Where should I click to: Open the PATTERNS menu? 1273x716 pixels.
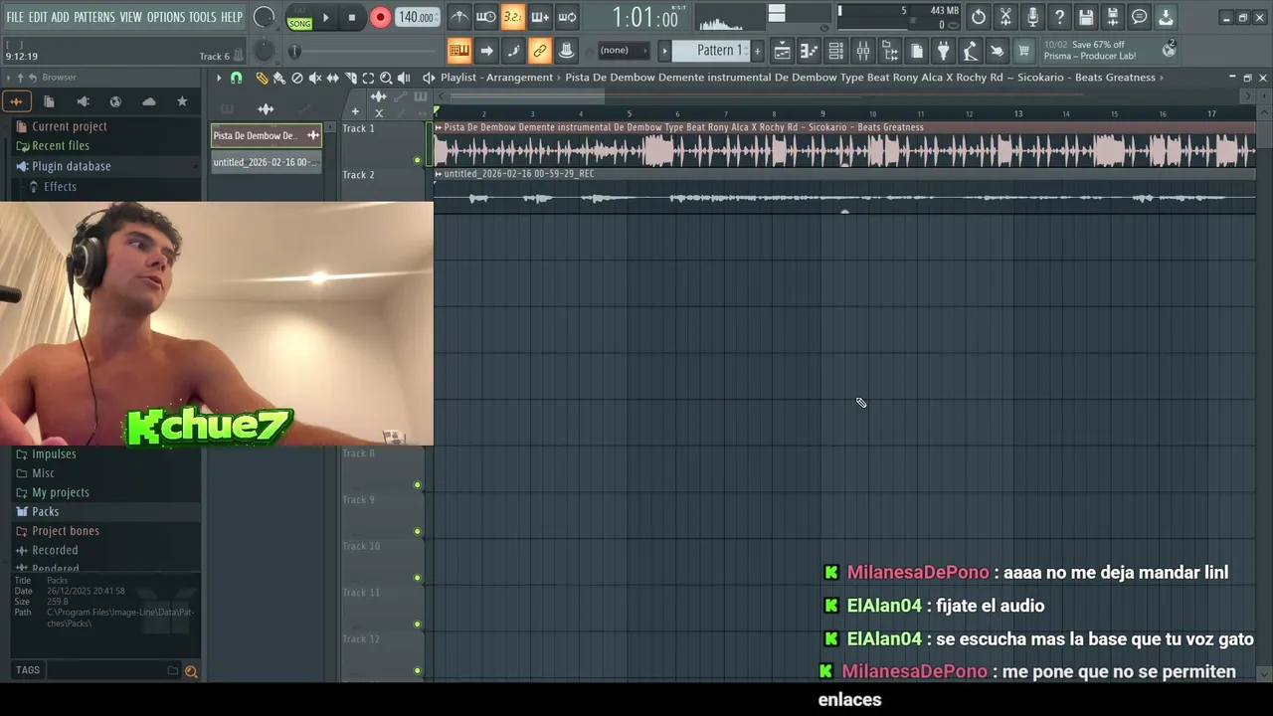[x=94, y=17]
